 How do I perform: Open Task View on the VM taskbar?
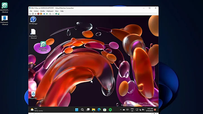click(88, 110)
